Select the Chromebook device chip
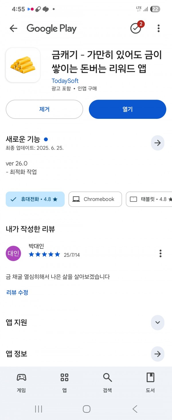The height and width of the screenshot is (420, 172). click(95, 199)
